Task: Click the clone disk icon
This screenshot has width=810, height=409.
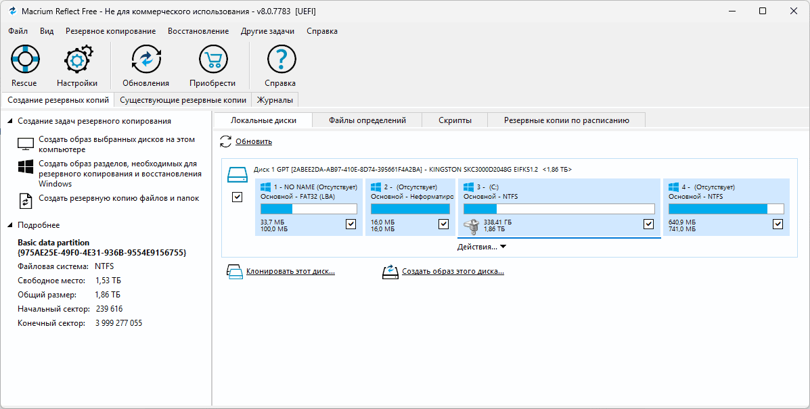Action: tap(235, 271)
